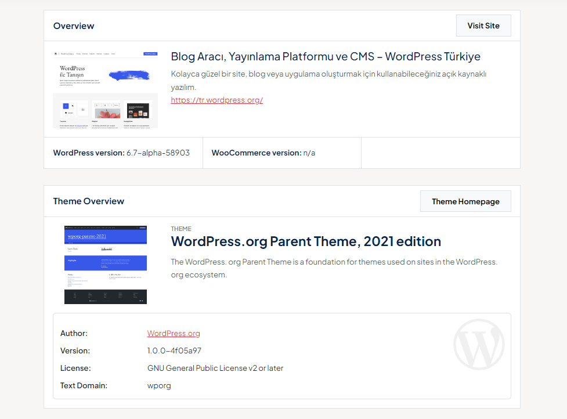The image size is (567, 419).
Task: Open the https://tr.wordpress.org/ link
Action: (x=216, y=100)
